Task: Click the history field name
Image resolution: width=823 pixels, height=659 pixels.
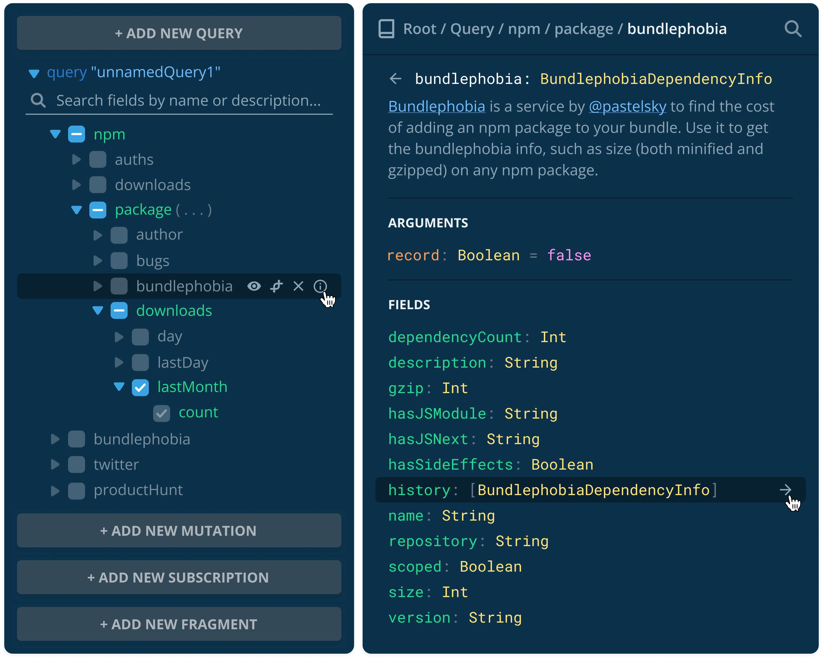Action: 419,490
